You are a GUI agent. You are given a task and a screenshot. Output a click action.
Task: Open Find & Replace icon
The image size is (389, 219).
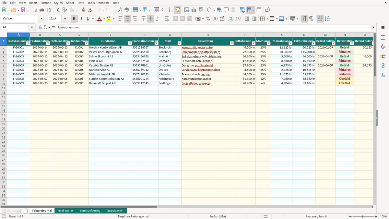(120, 10)
